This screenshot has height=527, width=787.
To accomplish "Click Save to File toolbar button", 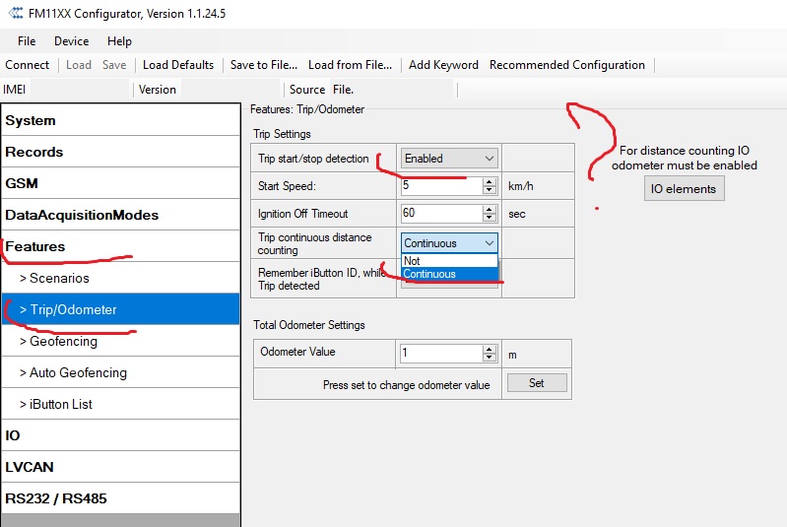I will pos(263,65).
